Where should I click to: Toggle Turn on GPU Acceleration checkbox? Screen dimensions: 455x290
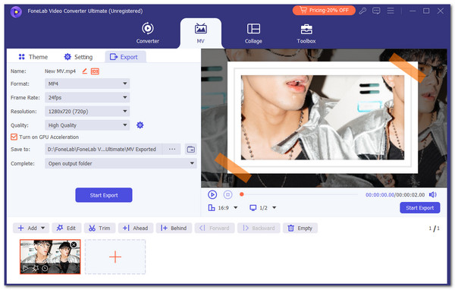click(14, 137)
